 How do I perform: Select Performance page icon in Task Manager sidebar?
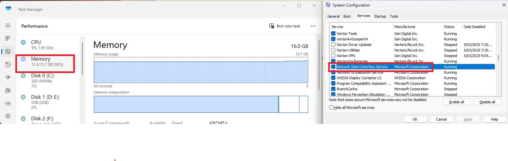click(x=8, y=51)
